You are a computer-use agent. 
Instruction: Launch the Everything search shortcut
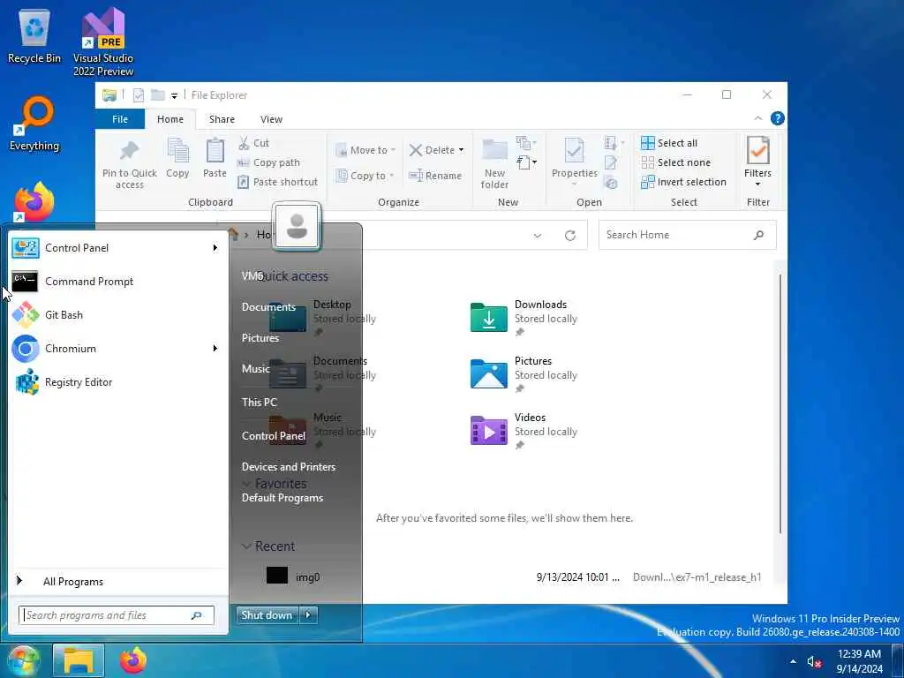pos(34,124)
